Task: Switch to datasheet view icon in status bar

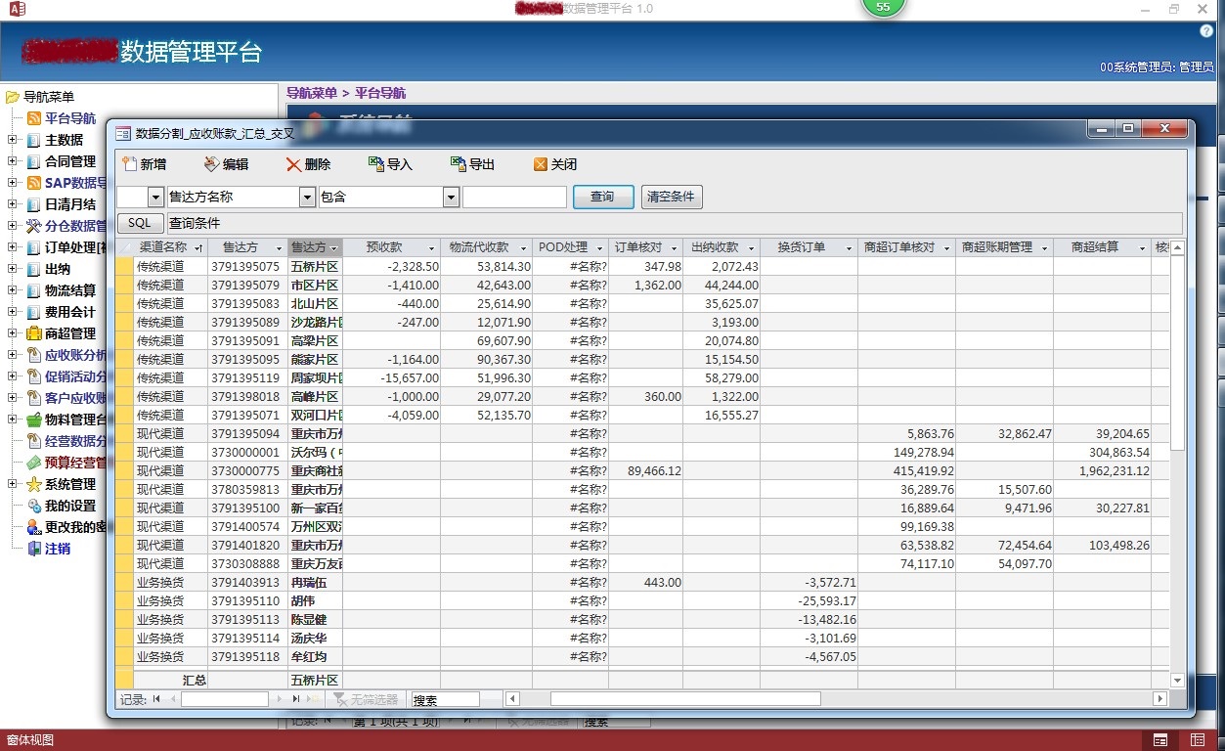Action: click(x=1198, y=740)
